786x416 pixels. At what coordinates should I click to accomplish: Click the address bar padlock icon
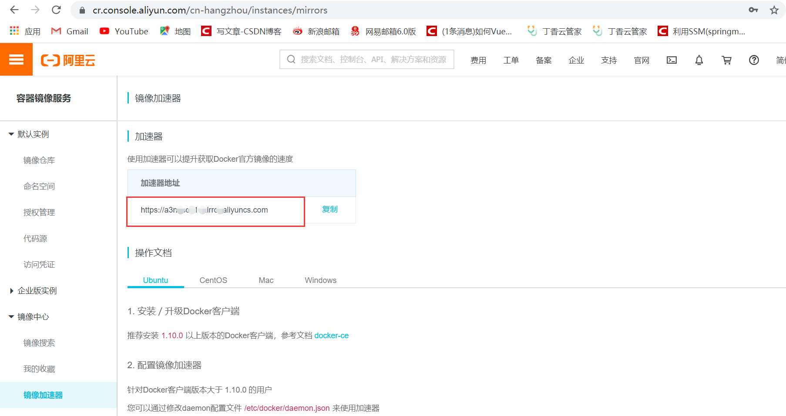82,10
